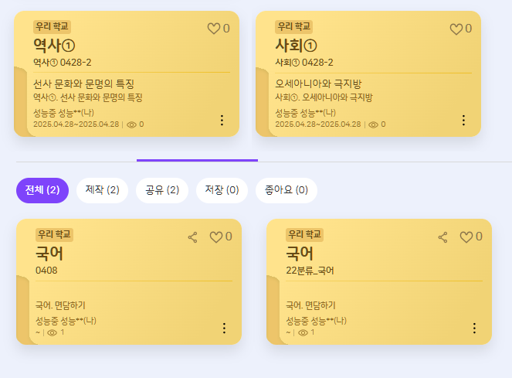Open three-dot menu on 22분류_국어 card
Image resolution: width=512 pixels, height=378 pixels.
coord(474,328)
